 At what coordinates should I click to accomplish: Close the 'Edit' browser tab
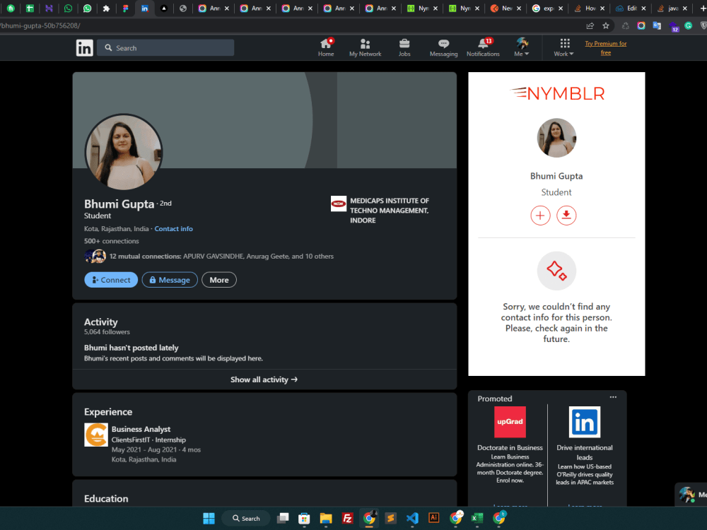click(643, 8)
